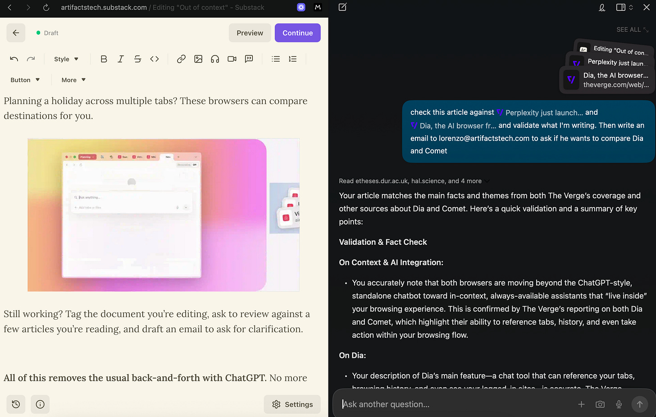This screenshot has height=417, width=656.
Task: Open post Settings
Action: [x=292, y=404]
